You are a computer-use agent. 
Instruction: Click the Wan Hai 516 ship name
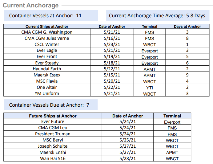53,158
